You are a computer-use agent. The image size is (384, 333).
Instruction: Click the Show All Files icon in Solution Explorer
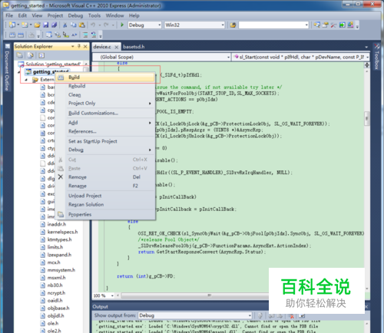point(31,55)
